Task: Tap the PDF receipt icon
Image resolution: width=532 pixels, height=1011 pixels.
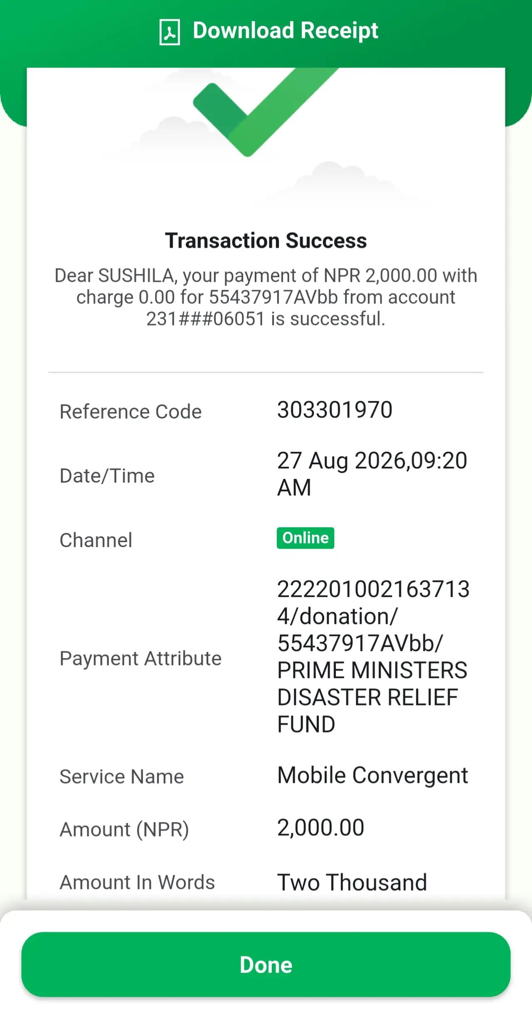Action: 170,32
